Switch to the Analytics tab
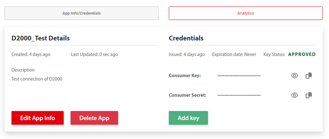The width and height of the screenshot is (329, 139). pyautogui.click(x=245, y=13)
